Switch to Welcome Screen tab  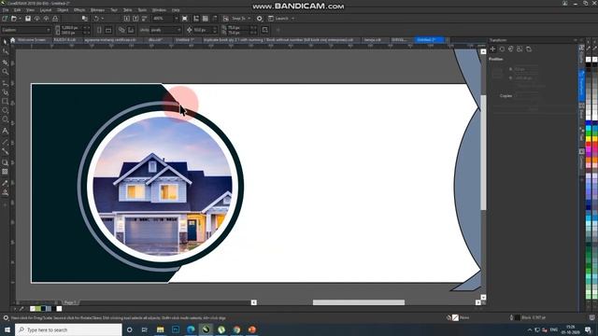coord(32,39)
